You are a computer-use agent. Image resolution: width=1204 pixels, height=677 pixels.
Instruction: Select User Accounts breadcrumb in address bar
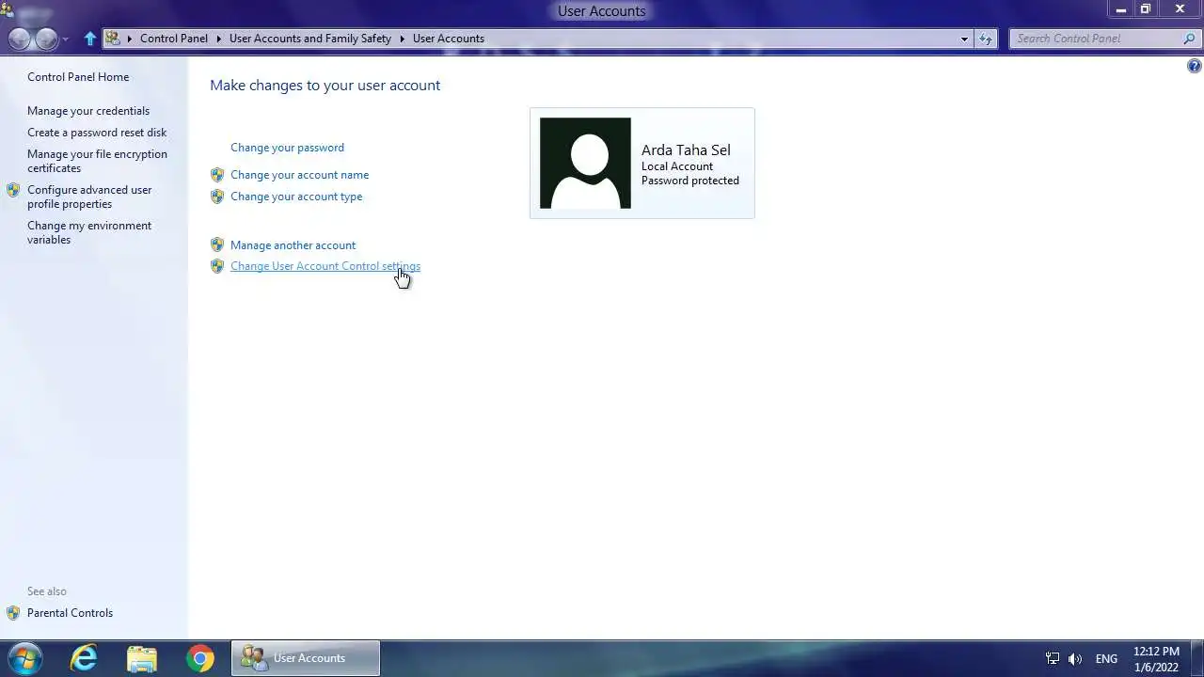click(x=449, y=39)
